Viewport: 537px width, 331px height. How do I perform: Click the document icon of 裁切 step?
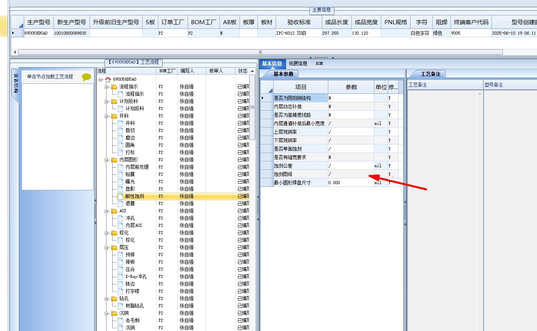tap(120, 130)
